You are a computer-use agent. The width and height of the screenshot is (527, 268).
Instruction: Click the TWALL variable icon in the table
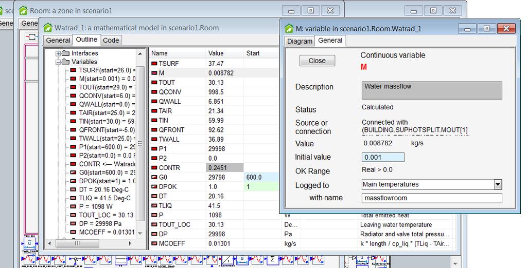pyautogui.click(x=154, y=139)
